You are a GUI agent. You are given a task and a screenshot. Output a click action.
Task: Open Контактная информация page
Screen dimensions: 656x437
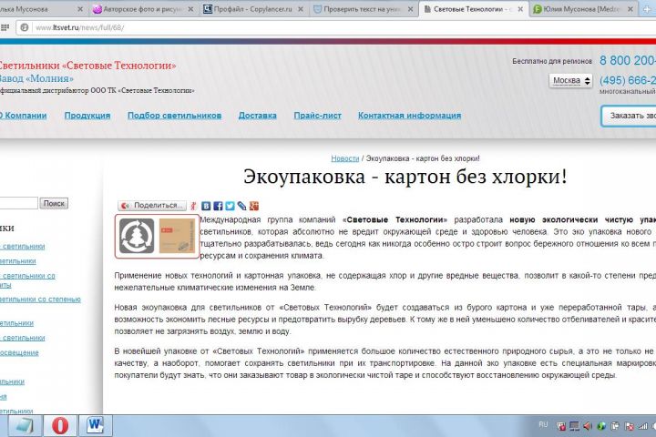click(x=410, y=116)
